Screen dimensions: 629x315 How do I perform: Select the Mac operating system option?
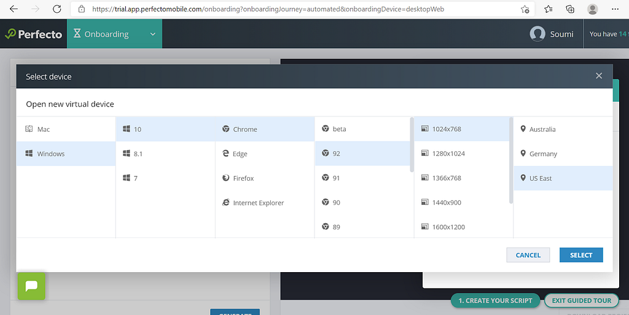pos(66,129)
